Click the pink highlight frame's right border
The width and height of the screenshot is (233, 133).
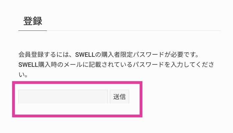click(x=141, y=99)
